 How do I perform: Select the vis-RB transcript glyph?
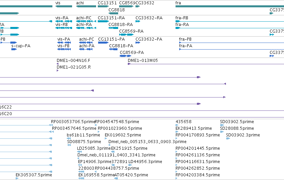click(63, 28)
